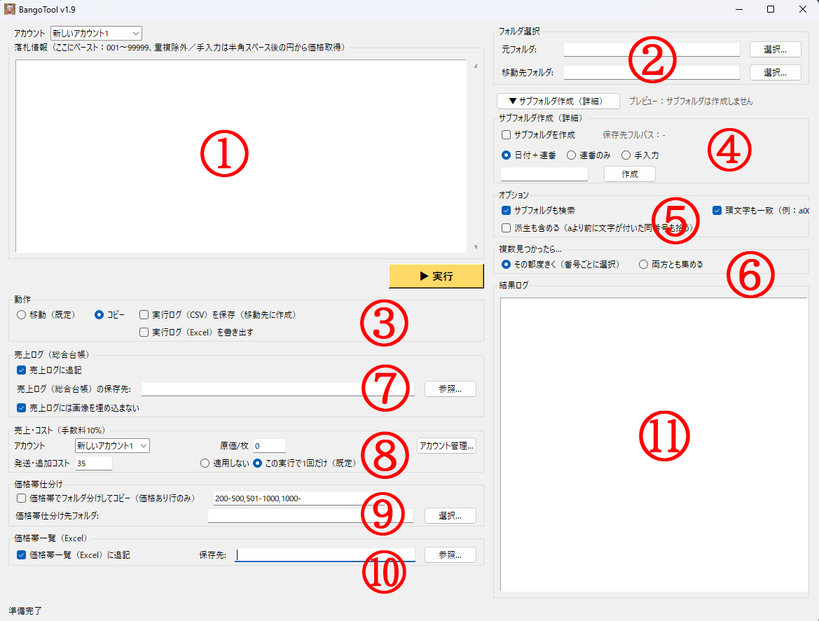The image size is (819, 621).
Task: Click the BangoTool app icon in title bar
Action: pos(10,9)
